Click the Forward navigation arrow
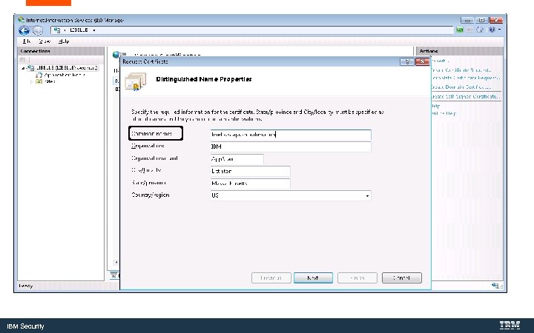 (38, 30)
